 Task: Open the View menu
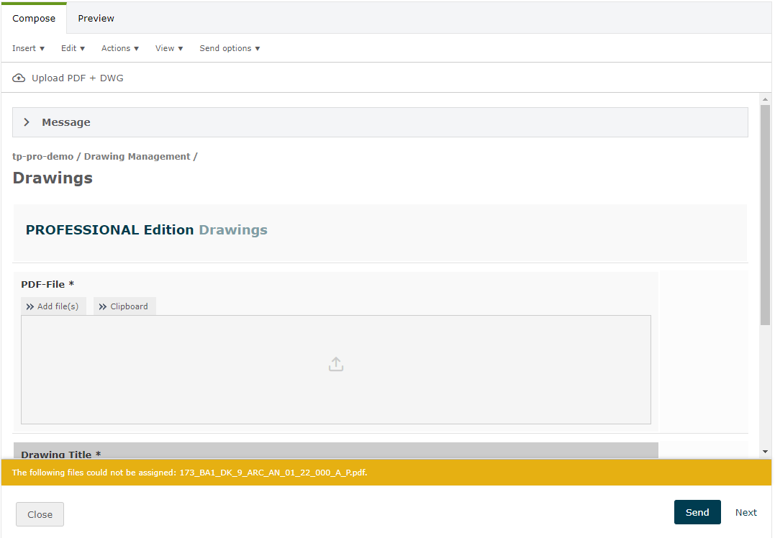[169, 48]
